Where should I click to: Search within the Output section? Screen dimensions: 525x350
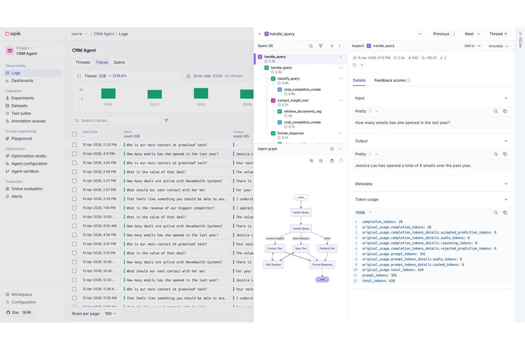point(496,154)
